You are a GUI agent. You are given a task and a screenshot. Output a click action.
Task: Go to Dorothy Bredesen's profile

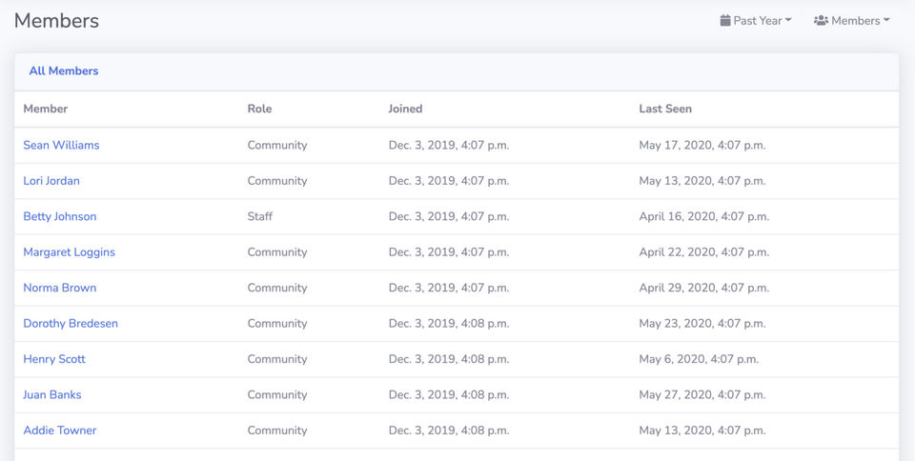click(x=71, y=324)
